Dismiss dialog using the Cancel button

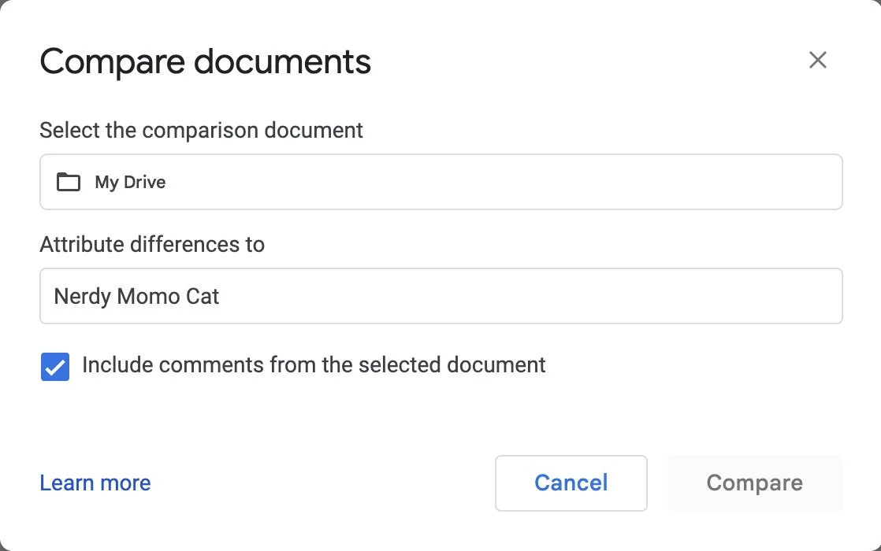click(571, 483)
